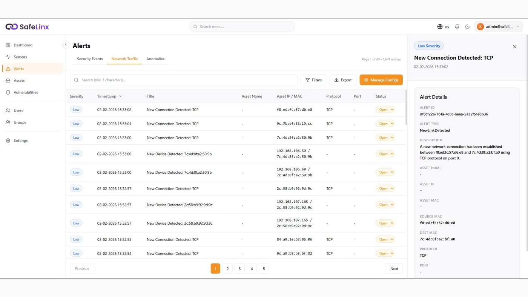Open Status dropdown for 15:33:02 alert
The width and height of the screenshot is (528, 297).
click(385, 110)
